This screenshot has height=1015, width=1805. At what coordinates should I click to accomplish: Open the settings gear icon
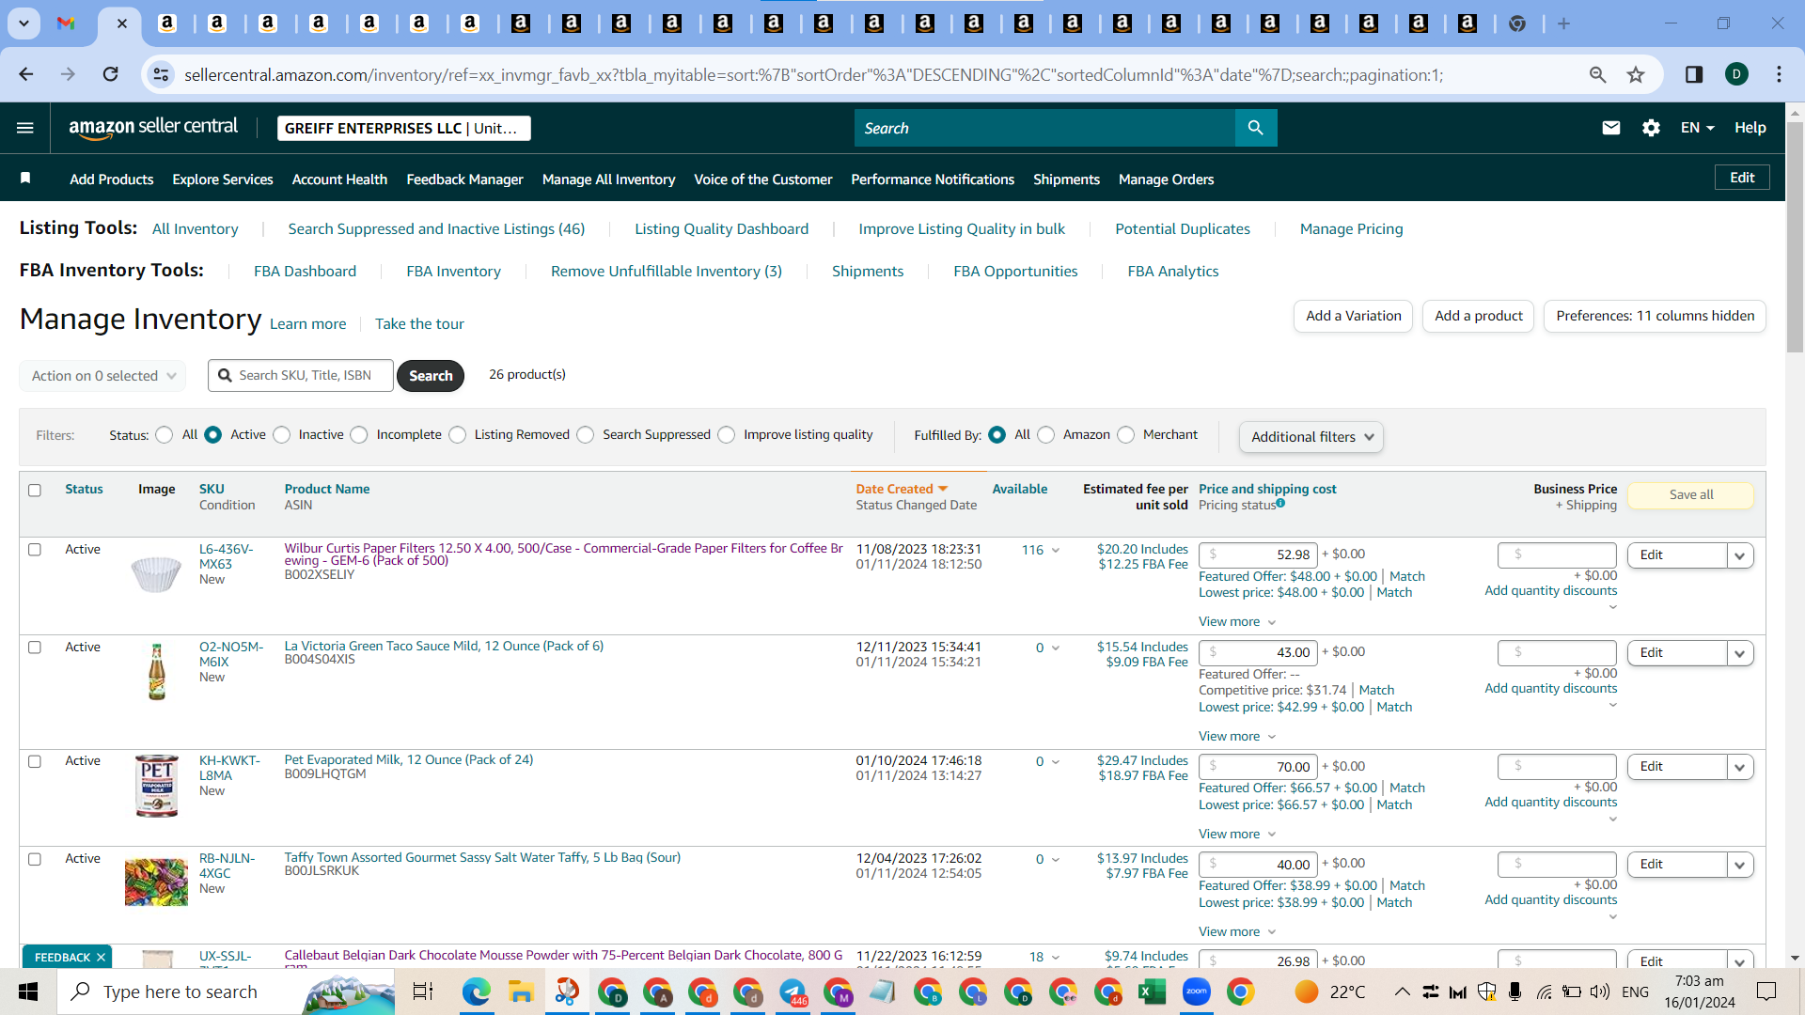1651,128
